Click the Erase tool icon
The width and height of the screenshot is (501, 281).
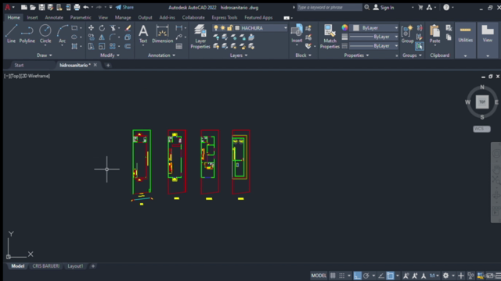pos(128,28)
